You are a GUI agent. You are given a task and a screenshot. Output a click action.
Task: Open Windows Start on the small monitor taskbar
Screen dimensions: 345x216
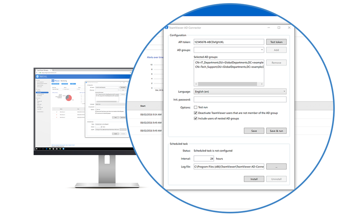(x=37, y=149)
